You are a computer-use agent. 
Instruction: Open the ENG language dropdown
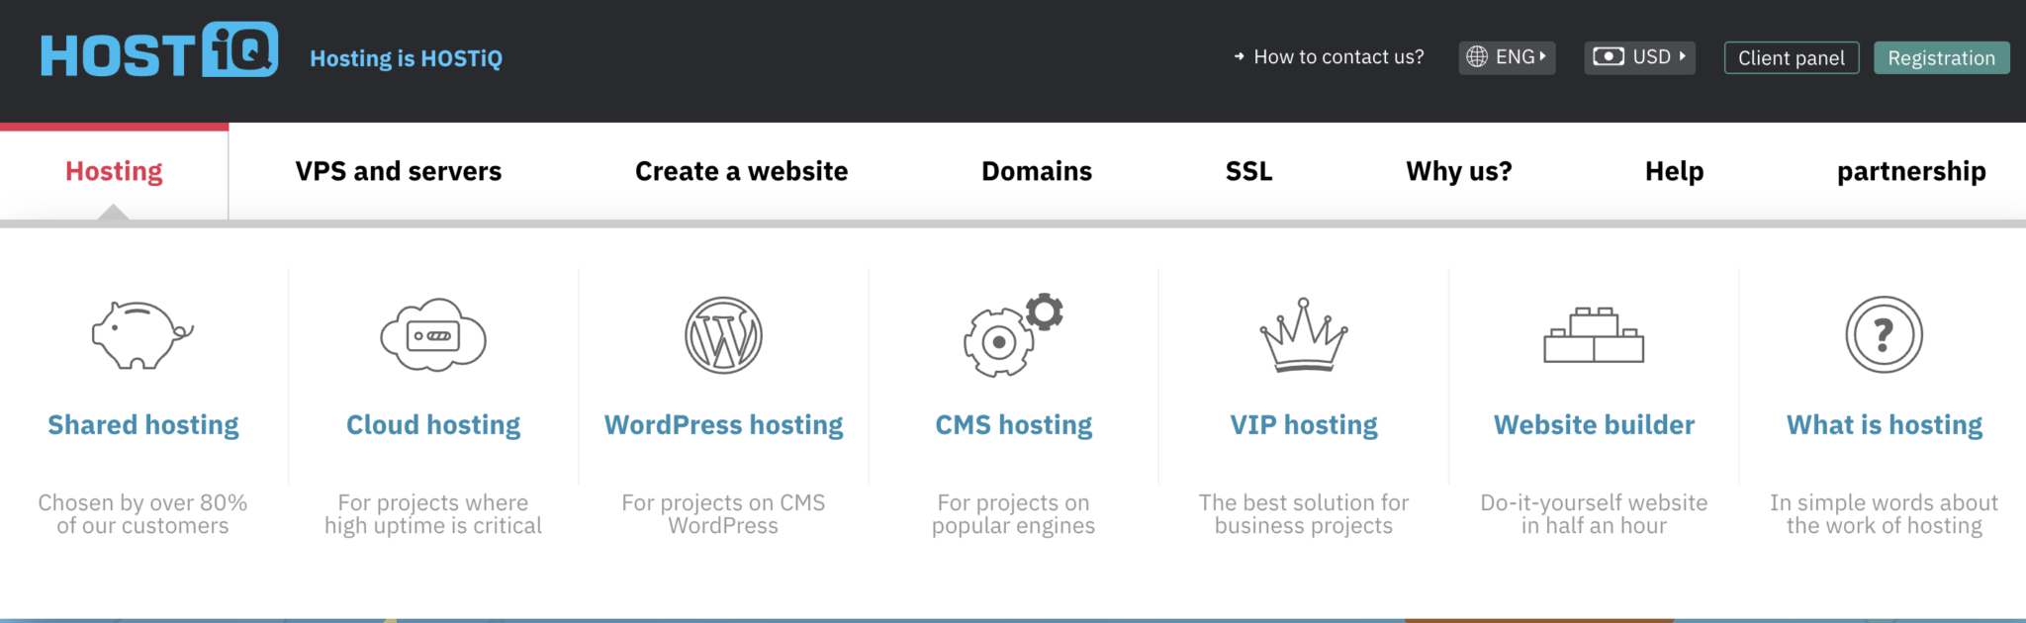click(x=1507, y=57)
